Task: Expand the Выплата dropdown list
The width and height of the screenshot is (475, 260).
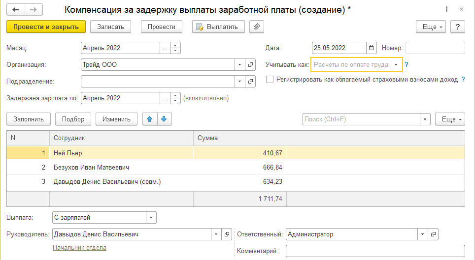Action: point(151,217)
